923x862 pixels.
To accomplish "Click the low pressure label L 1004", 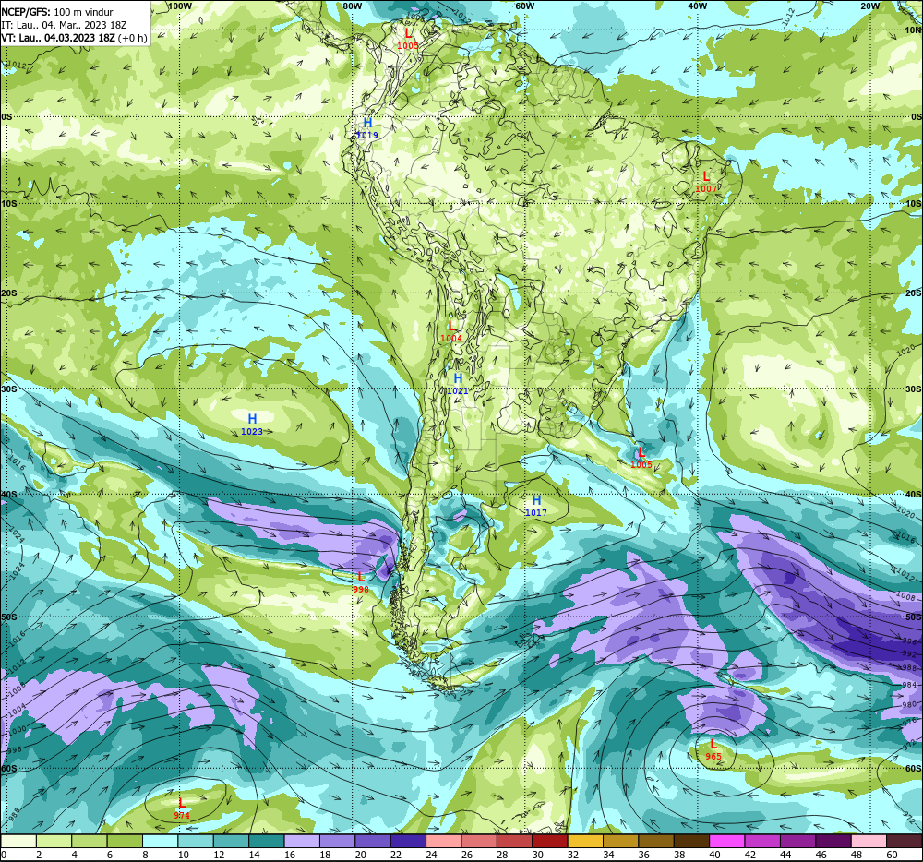I will pyautogui.click(x=451, y=331).
